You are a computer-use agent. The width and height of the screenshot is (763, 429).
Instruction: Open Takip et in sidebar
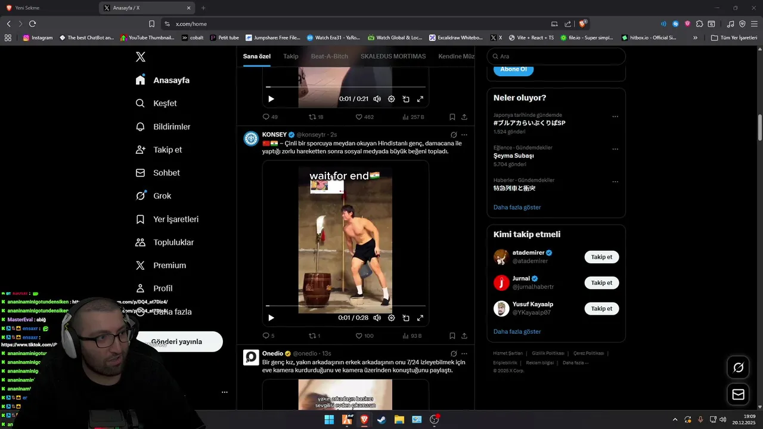(x=159, y=150)
